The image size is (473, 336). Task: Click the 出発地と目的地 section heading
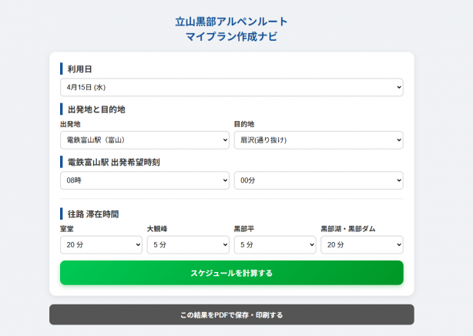(96, 109)
